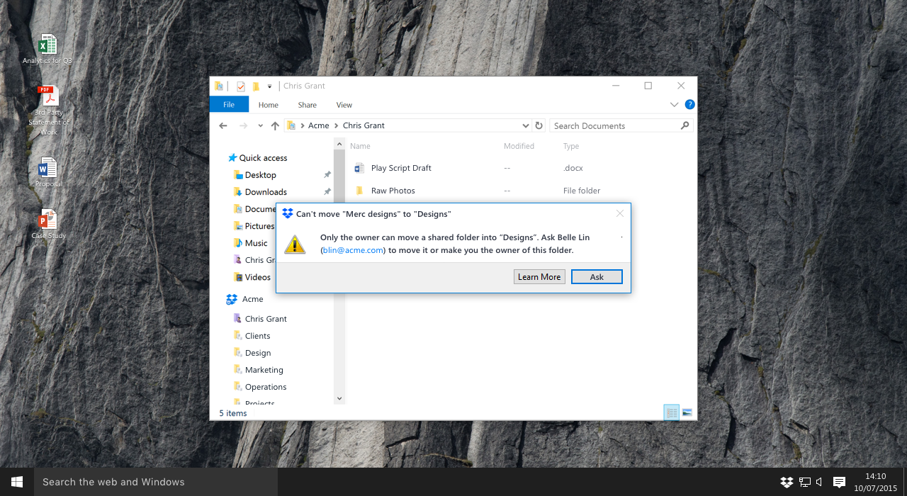Open the recent locations dropdown arrow
Image resolution: width=907 pixels, height=496 pixels.
[x=260, y=125]
